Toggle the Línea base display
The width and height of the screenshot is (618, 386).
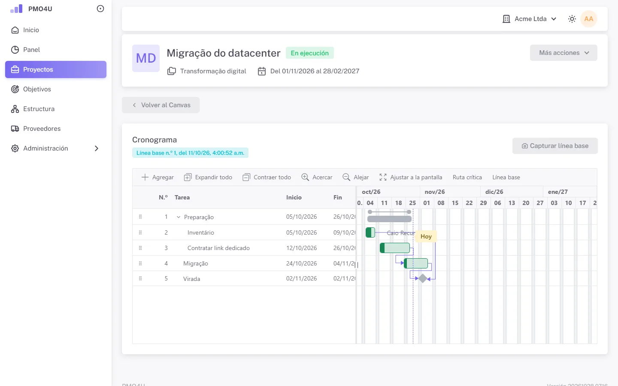pyautogui.click(x=506, y=177)
